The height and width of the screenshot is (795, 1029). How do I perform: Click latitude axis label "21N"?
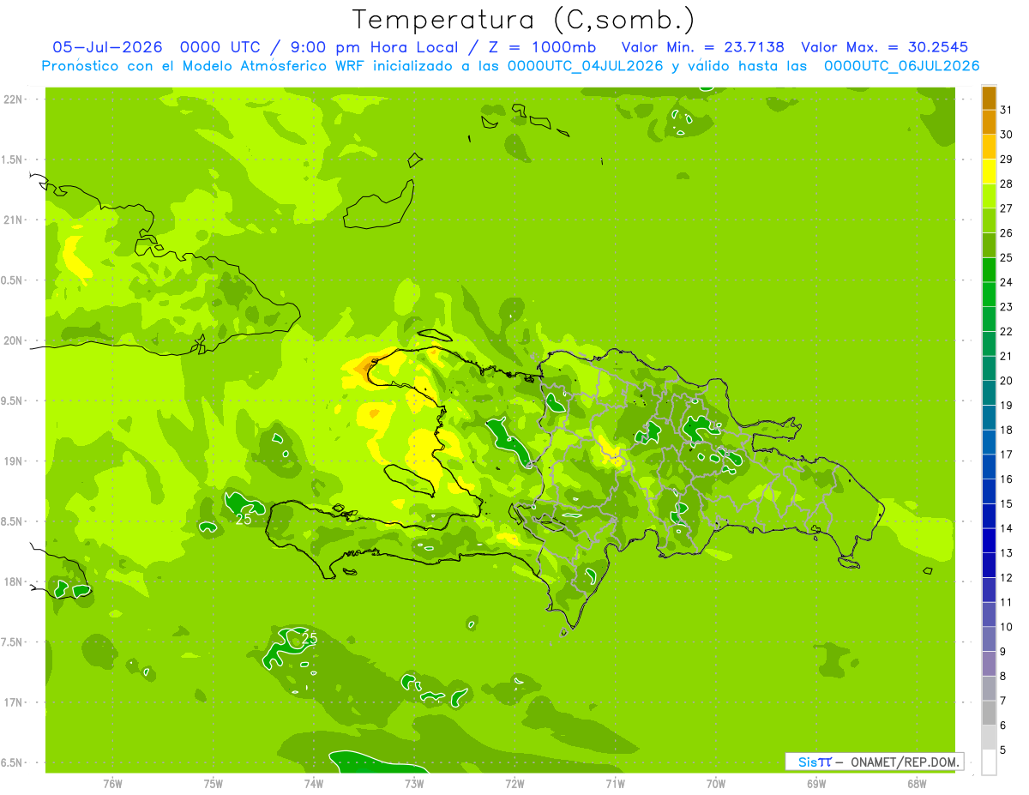coord(13,220)
